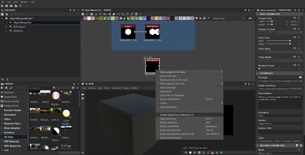305x155 pixels.
Task: Pin the Graph panel
Action: [x=245, y=10]
